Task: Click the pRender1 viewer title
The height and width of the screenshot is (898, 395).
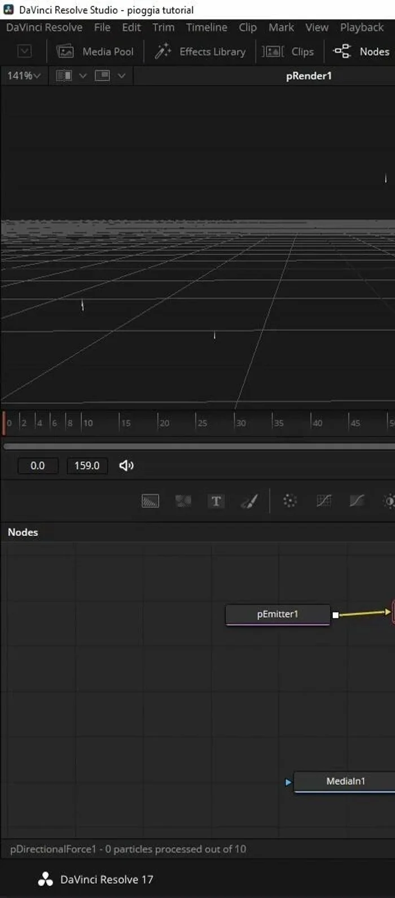Action: [x=309, y=76]
